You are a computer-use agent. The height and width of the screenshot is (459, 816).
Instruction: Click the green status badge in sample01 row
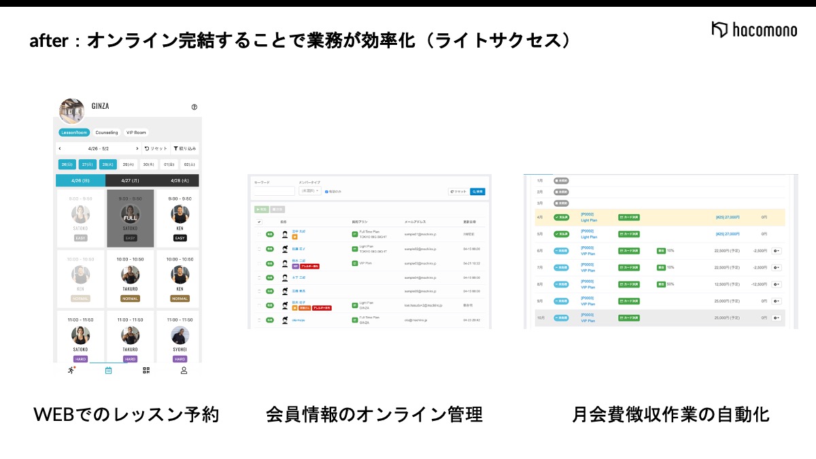click(x=270, y=235)
